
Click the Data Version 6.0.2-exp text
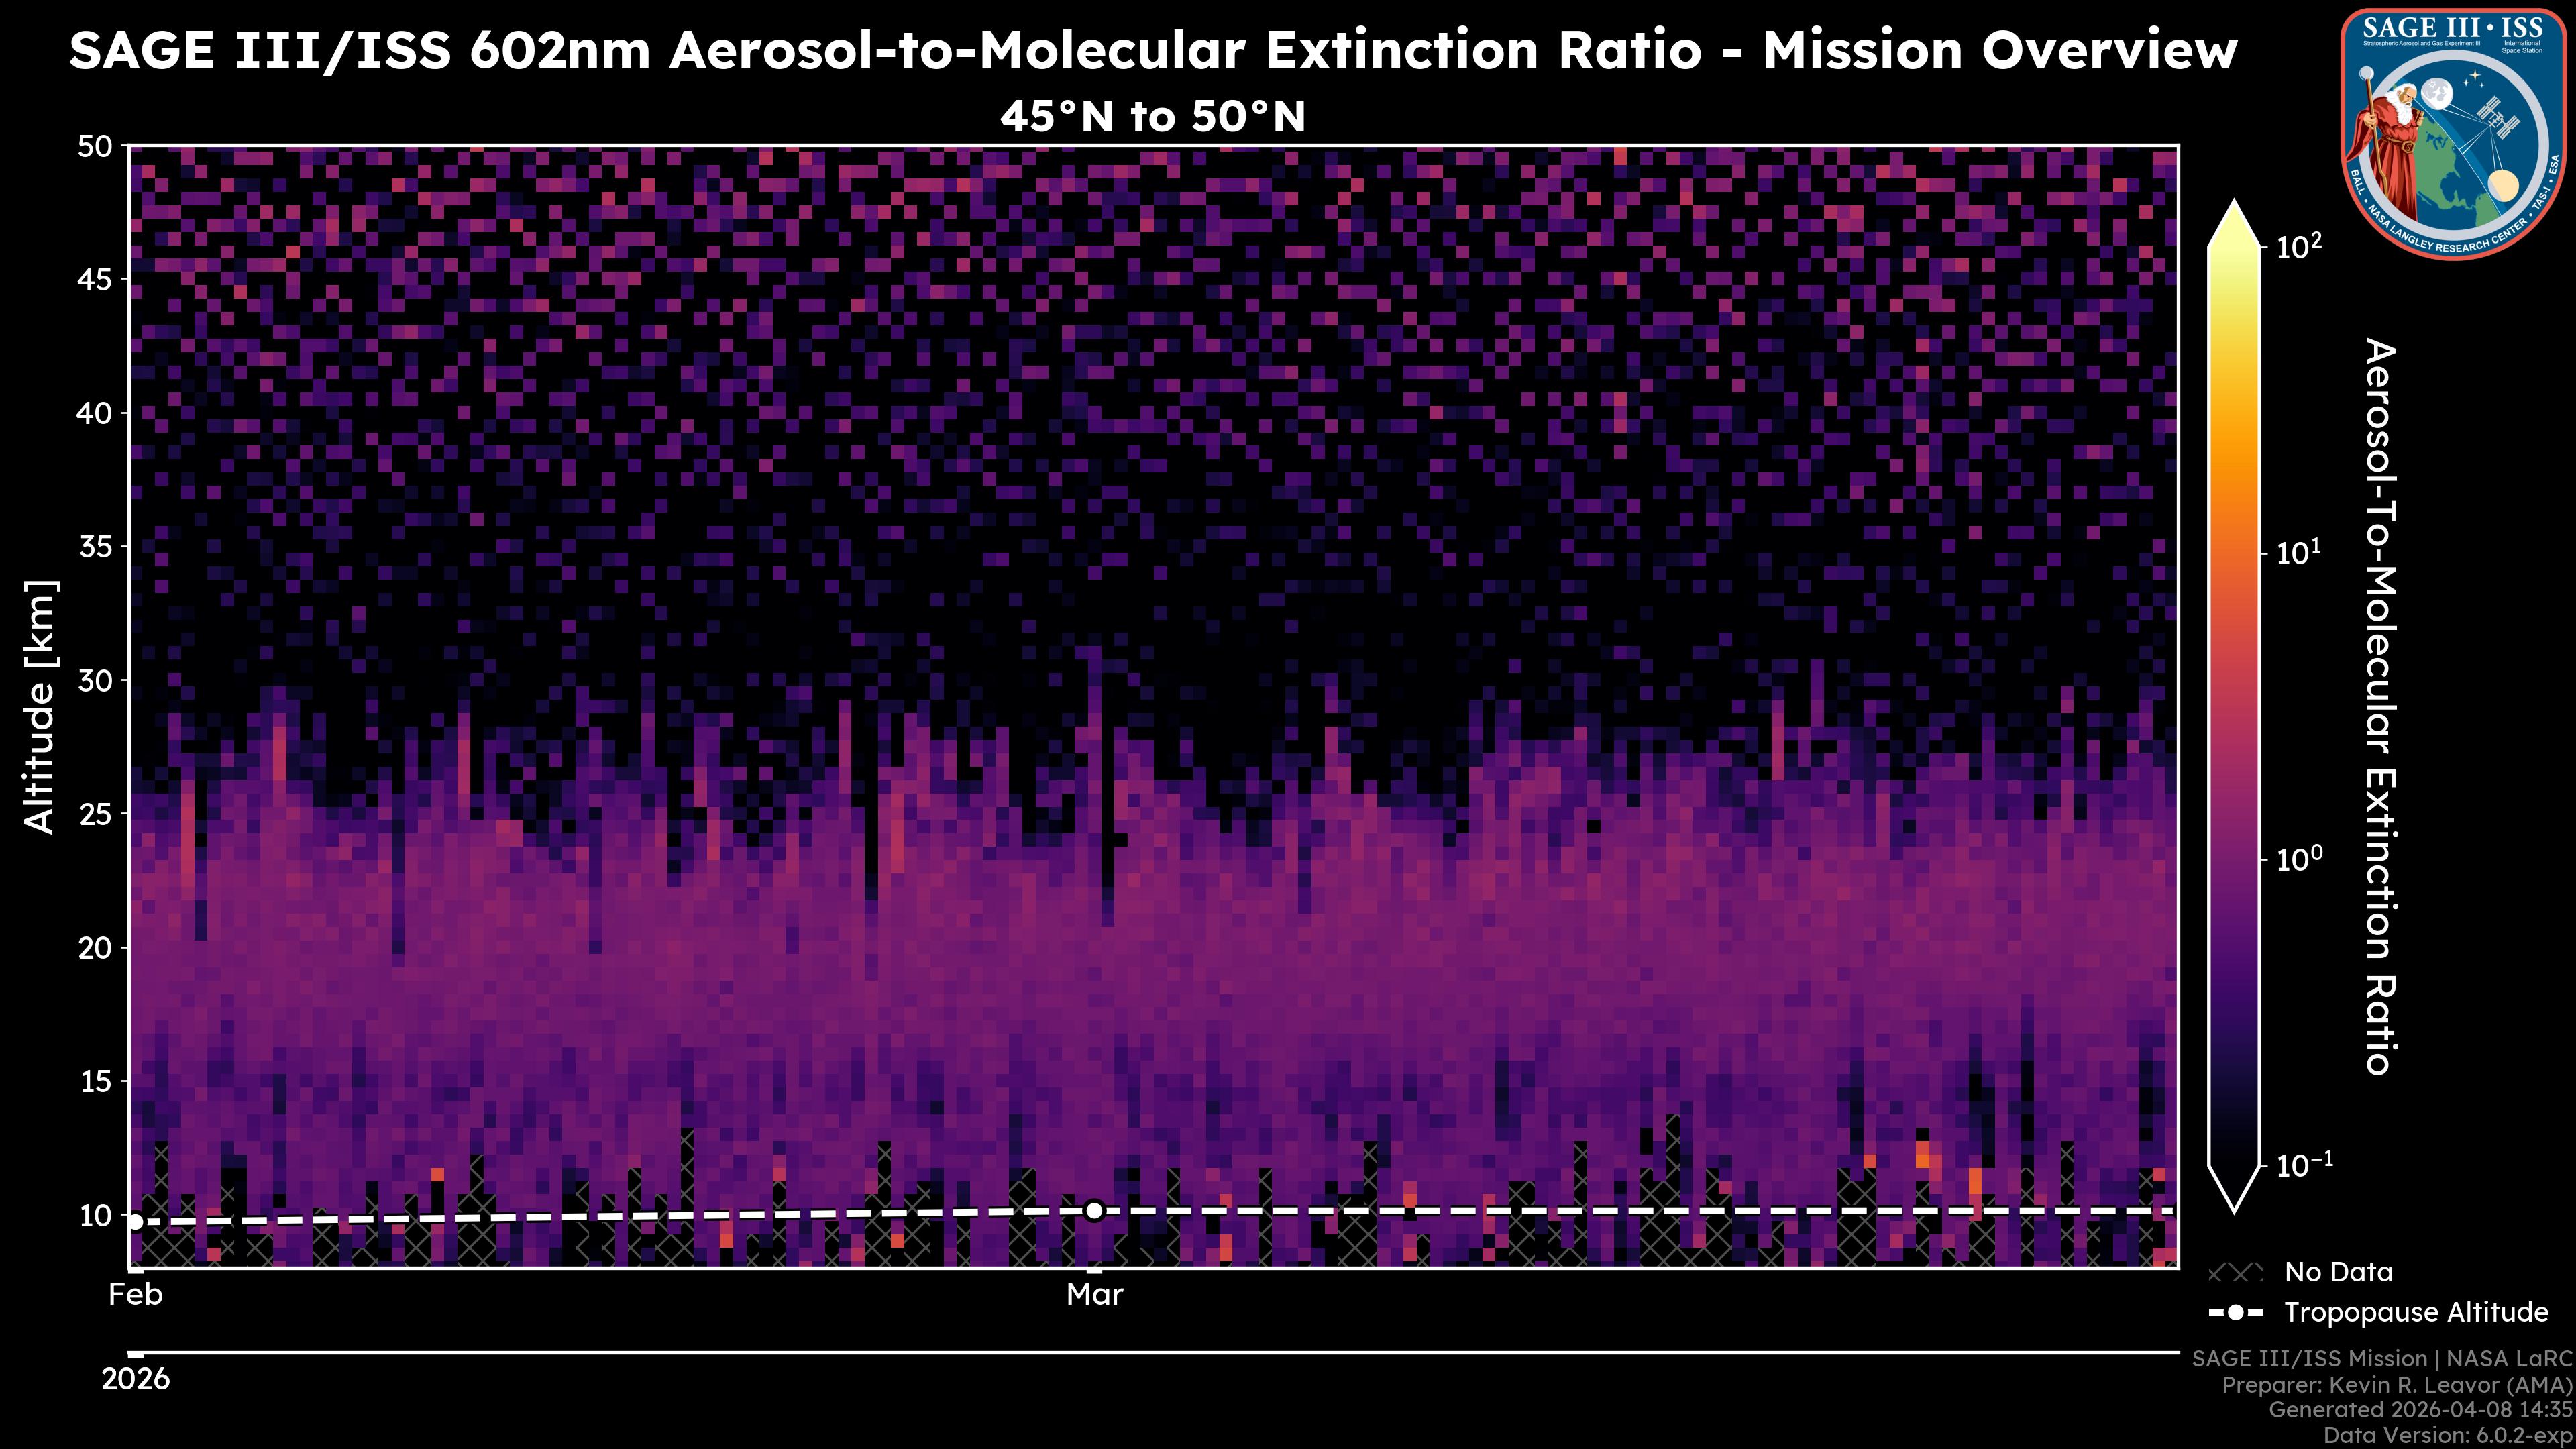pos(2447,1436)
